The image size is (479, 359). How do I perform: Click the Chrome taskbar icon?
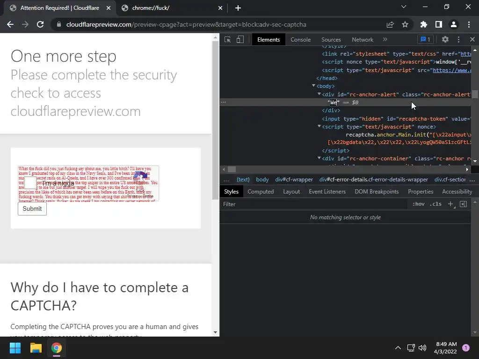57,348
